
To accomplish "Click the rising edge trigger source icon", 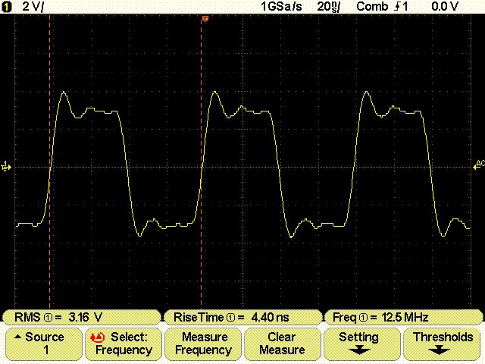I will coord(401,7).
